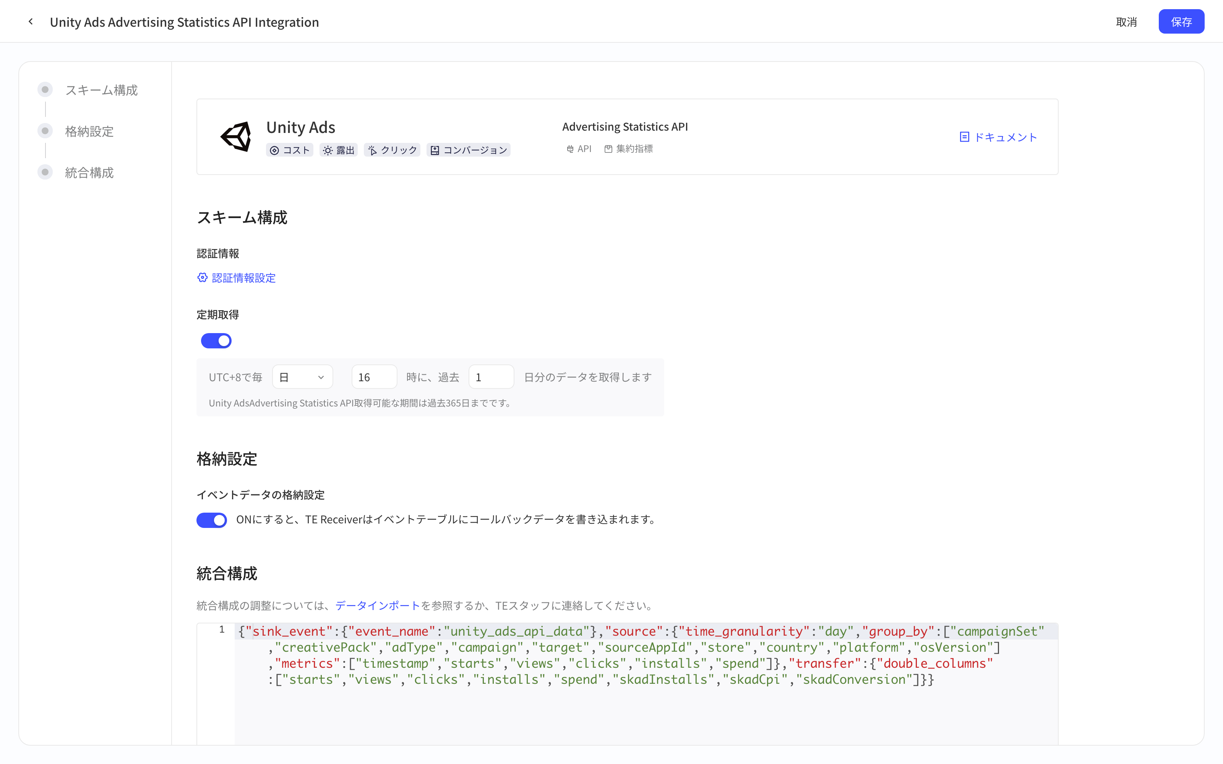Jump to スキーム構成 step in sidebar
Image resolution: width=1223 pixels, height=764 pixels.
pos(101,90)
